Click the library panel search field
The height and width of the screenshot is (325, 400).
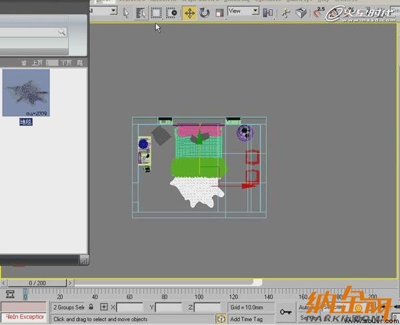[x=33, y=32]
